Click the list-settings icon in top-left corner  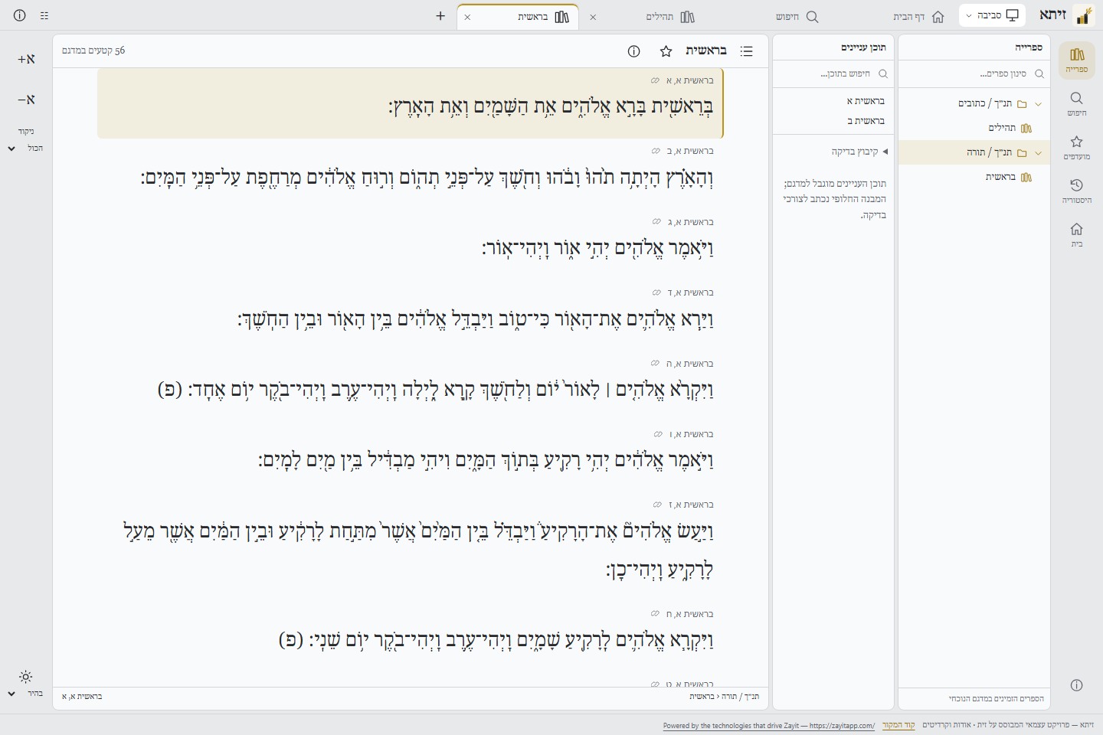44,15
